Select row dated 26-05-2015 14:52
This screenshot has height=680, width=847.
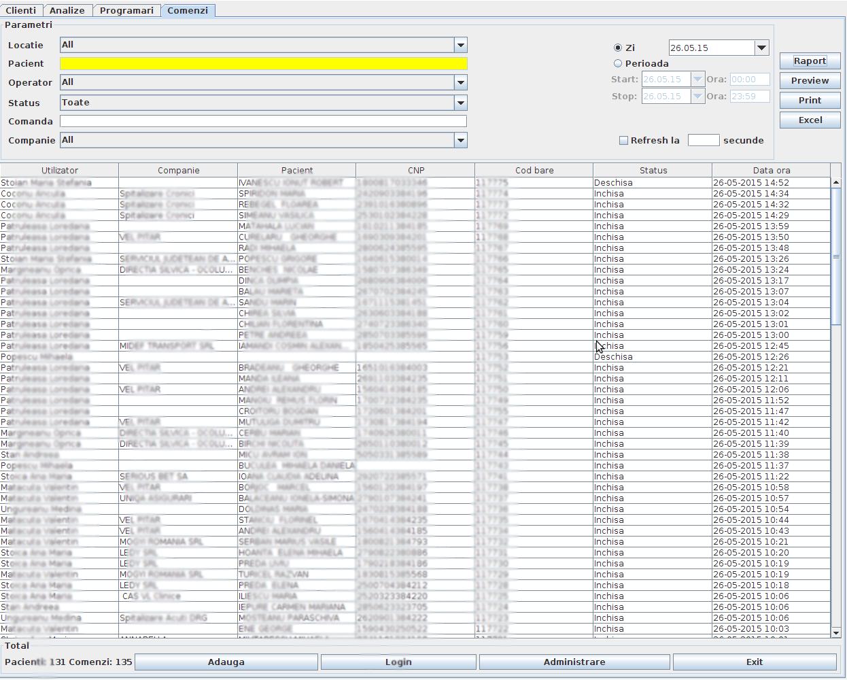(415, 183)
